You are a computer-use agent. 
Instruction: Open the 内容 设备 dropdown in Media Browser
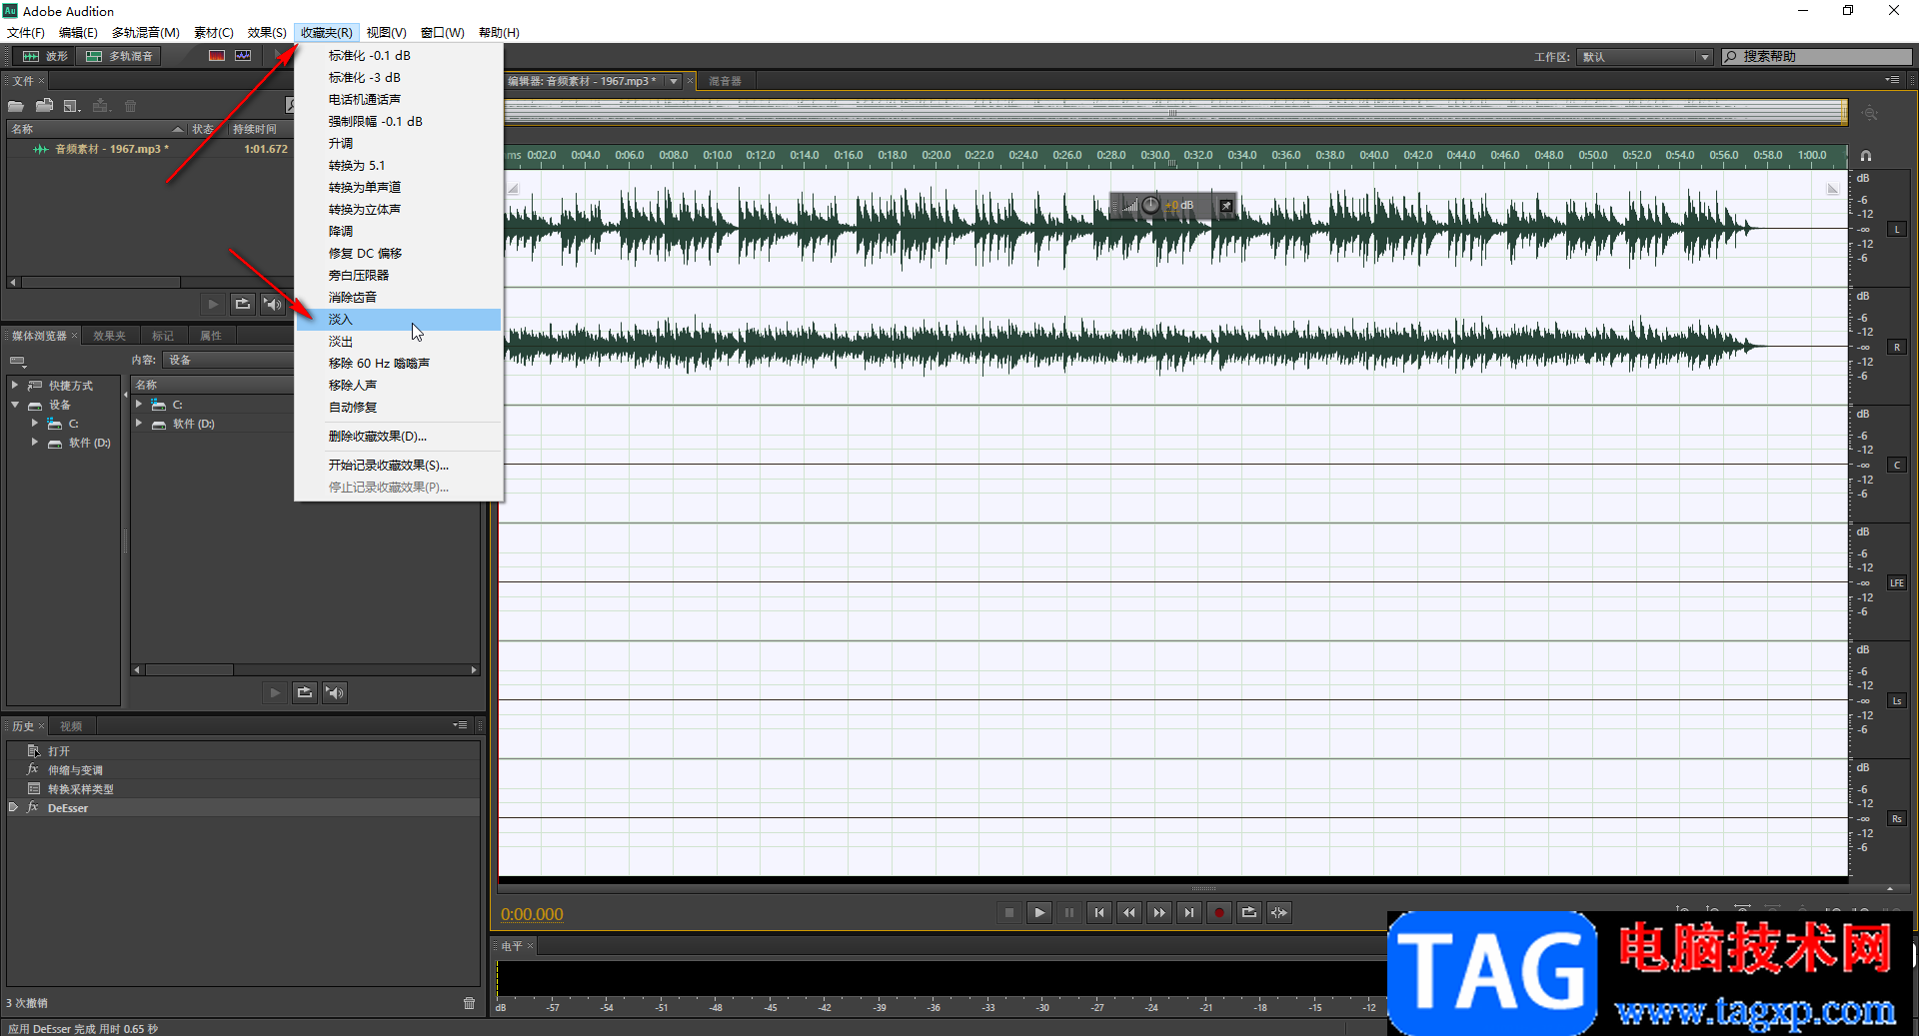228,360
